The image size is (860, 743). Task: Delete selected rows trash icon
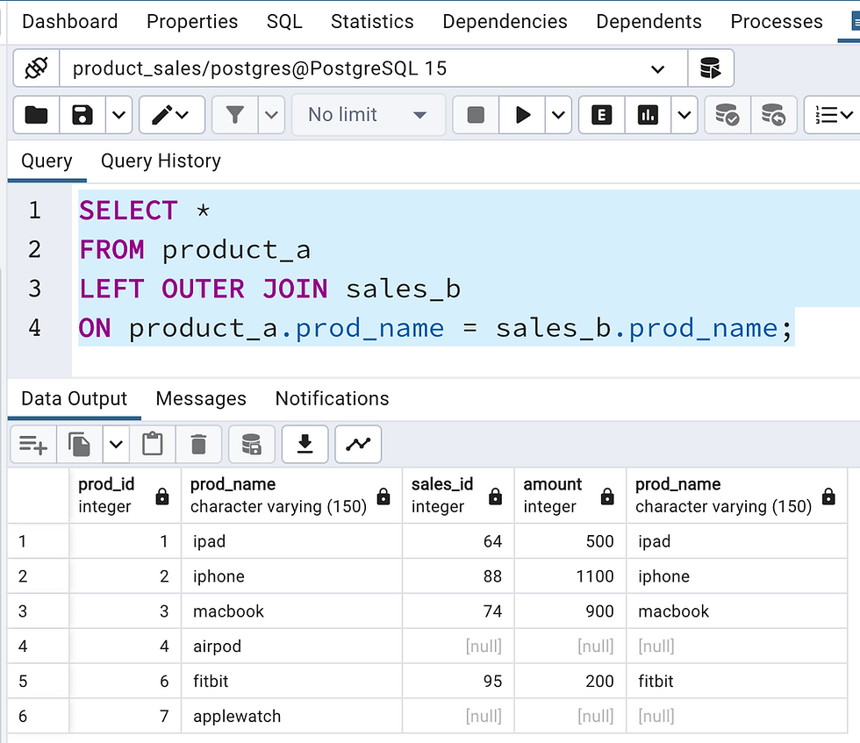[198, 444]
